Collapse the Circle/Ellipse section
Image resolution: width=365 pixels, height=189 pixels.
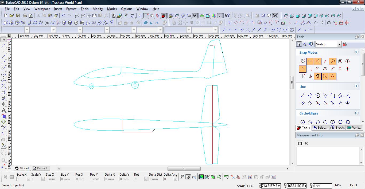click(356, 113)
